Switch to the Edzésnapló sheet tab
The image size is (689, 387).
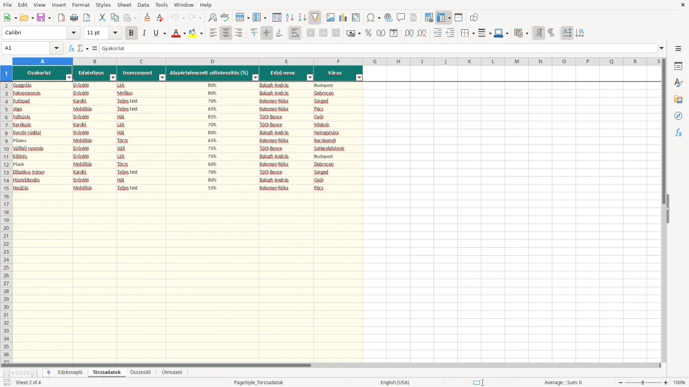coord(70,372)
